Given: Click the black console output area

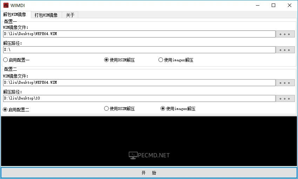Looking at the screenshot, I should click(149, 141).
